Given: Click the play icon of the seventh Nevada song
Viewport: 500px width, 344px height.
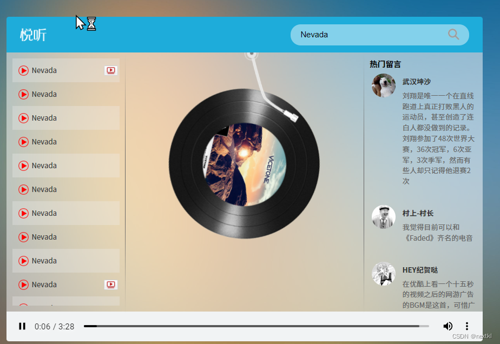Looking at the screenshot, I should (23, 213).
